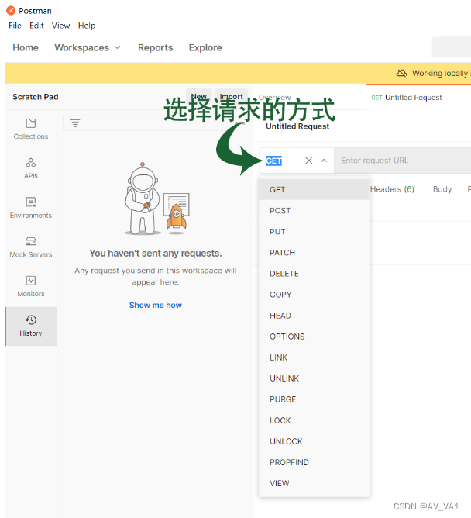Select PUT from the method list
This screenshot has height=518, width=471.
(314, 232)
